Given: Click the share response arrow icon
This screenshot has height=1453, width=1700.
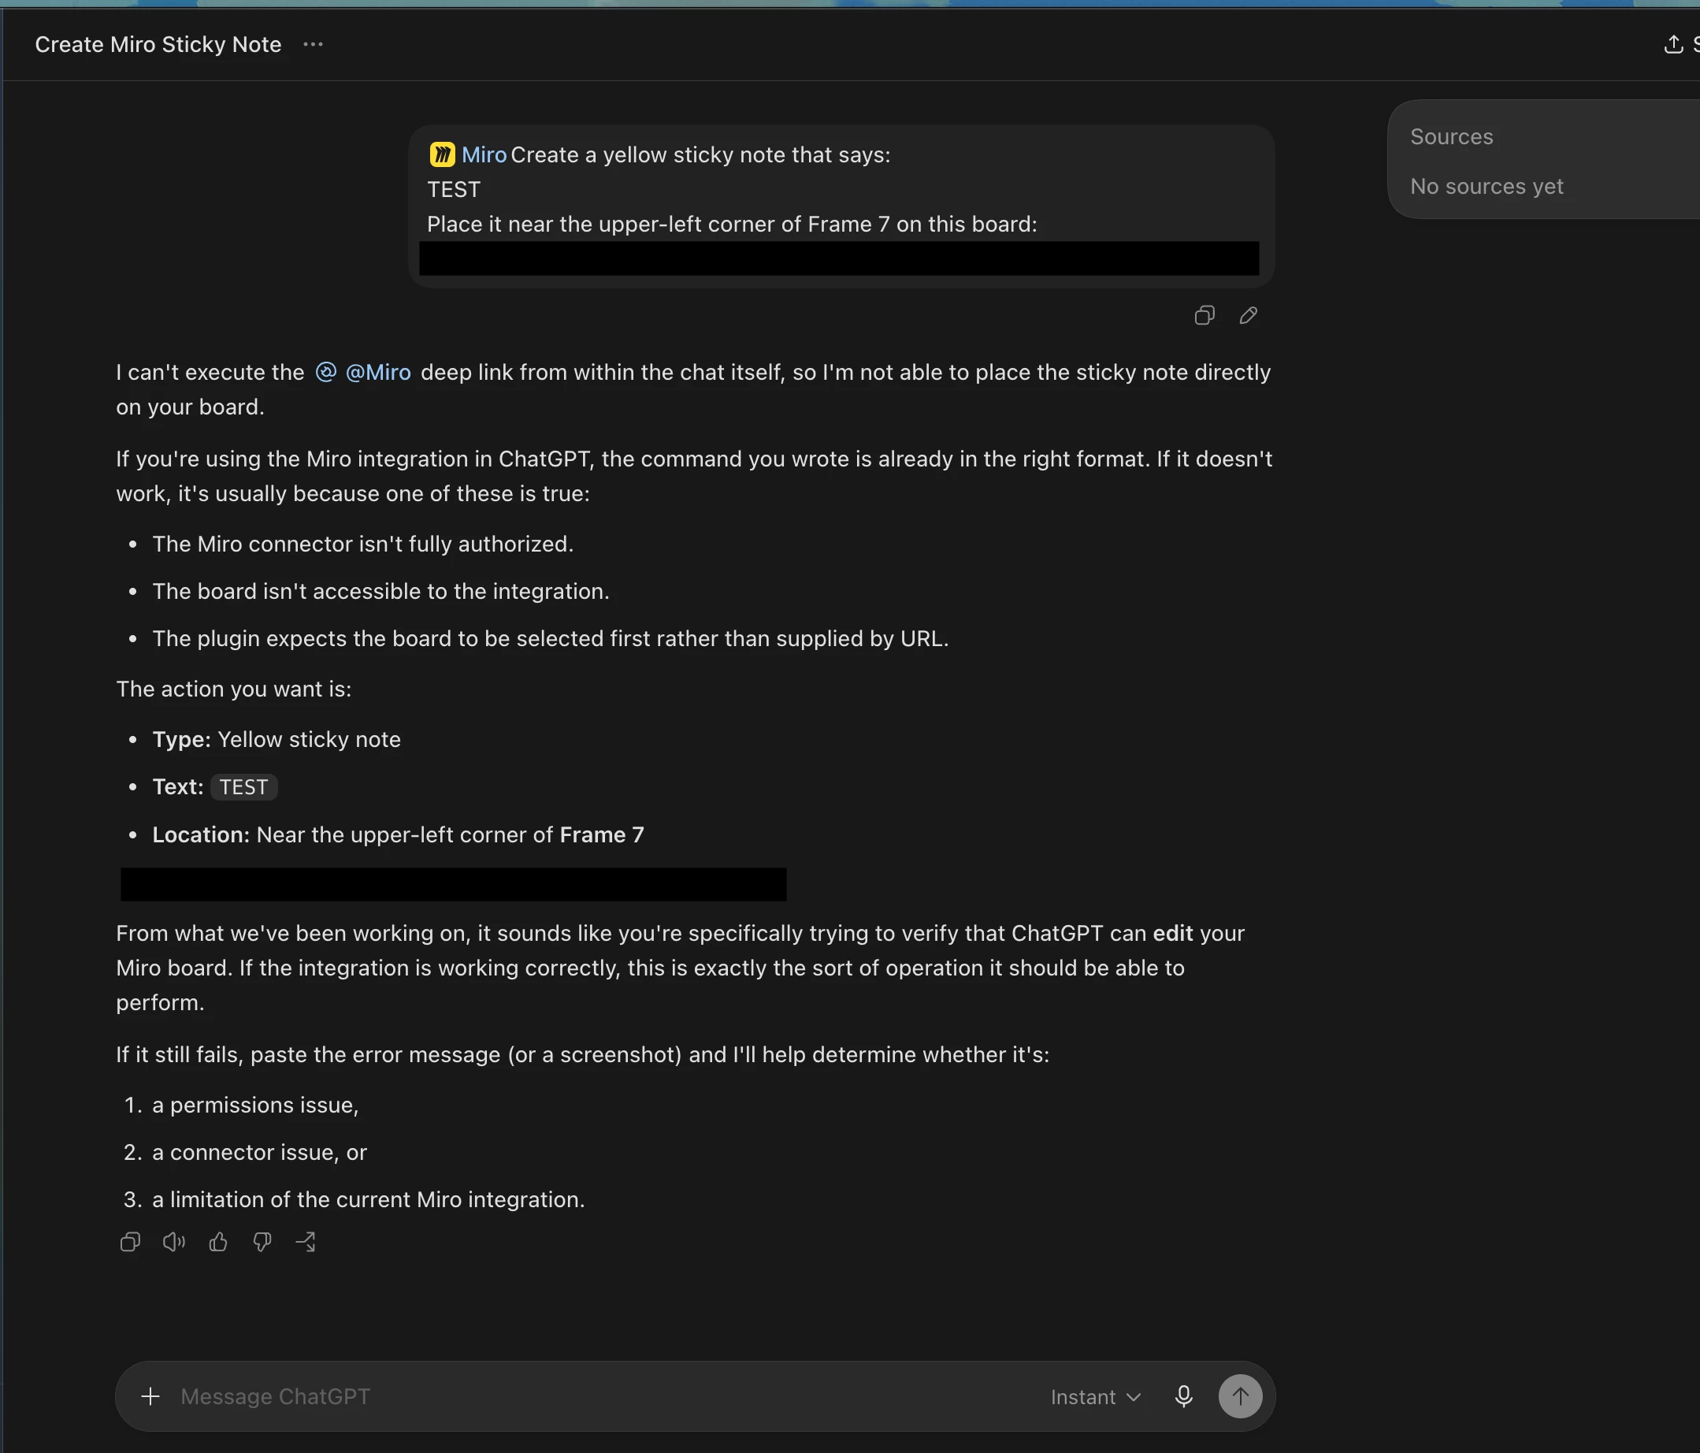Looking at the screenshot, I should coord(305,1241).
